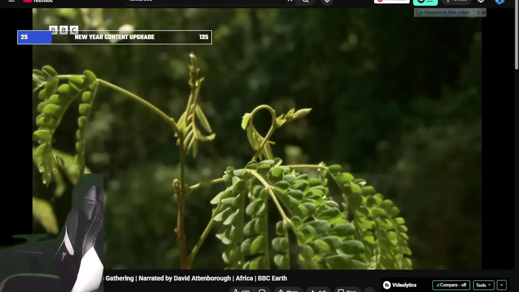Open the help question mark on download bar
The image size is (519, 292).
pos(478,12)
